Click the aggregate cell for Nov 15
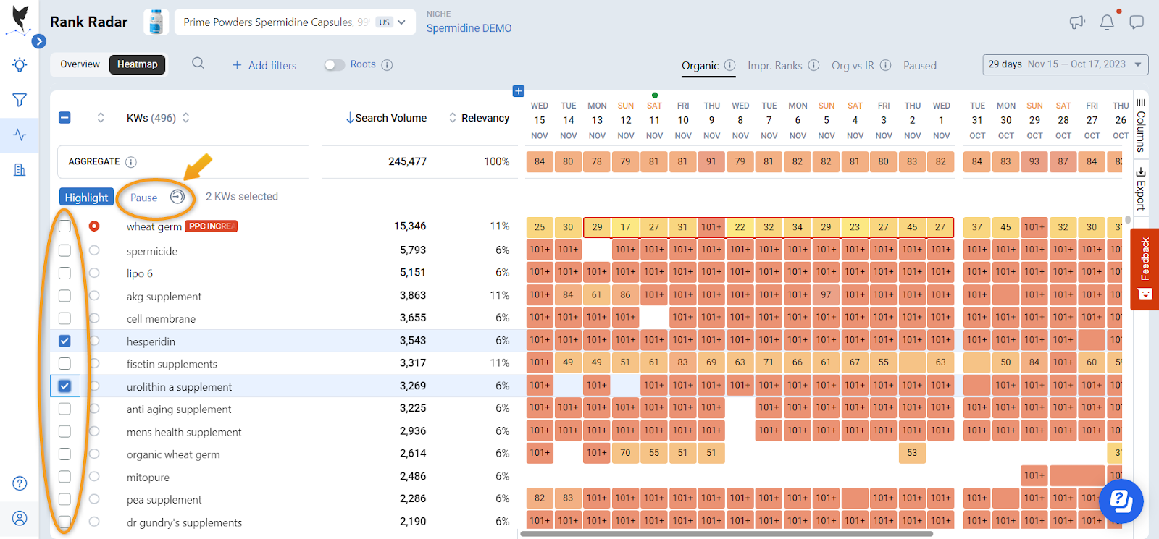1159x539 pixels. click(540, 161)
